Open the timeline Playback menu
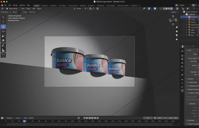 tap(10, 118)
